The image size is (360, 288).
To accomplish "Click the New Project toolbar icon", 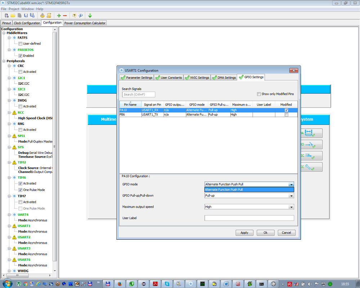I will [6, 15].
